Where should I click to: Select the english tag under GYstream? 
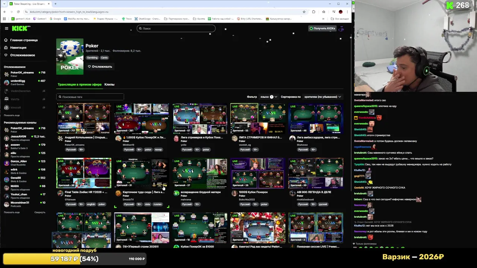tap(91, 204)
